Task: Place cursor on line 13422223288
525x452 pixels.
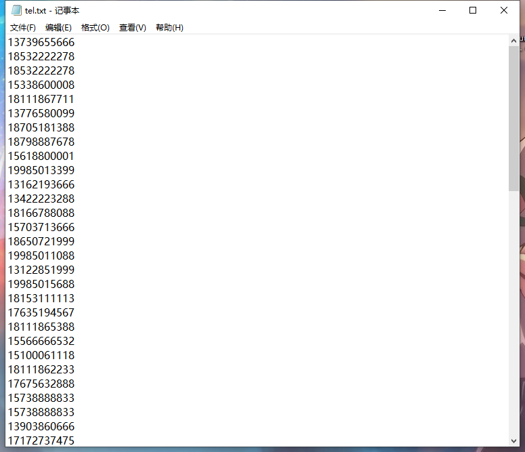Action: tap(41, 199)
